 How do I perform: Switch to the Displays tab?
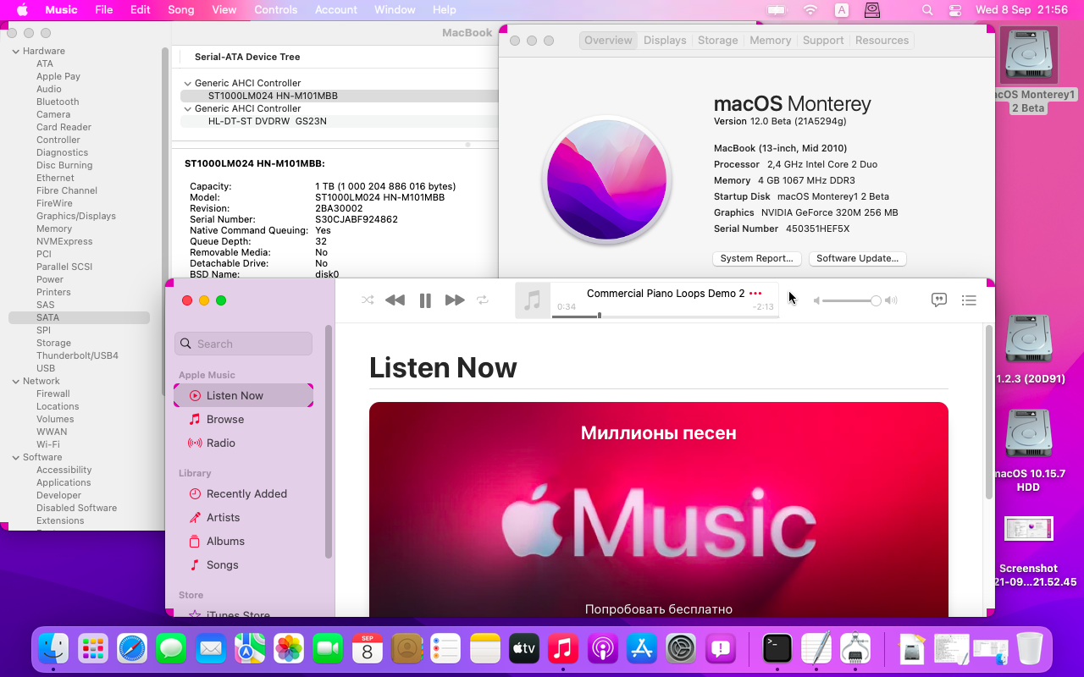(665, 41)
